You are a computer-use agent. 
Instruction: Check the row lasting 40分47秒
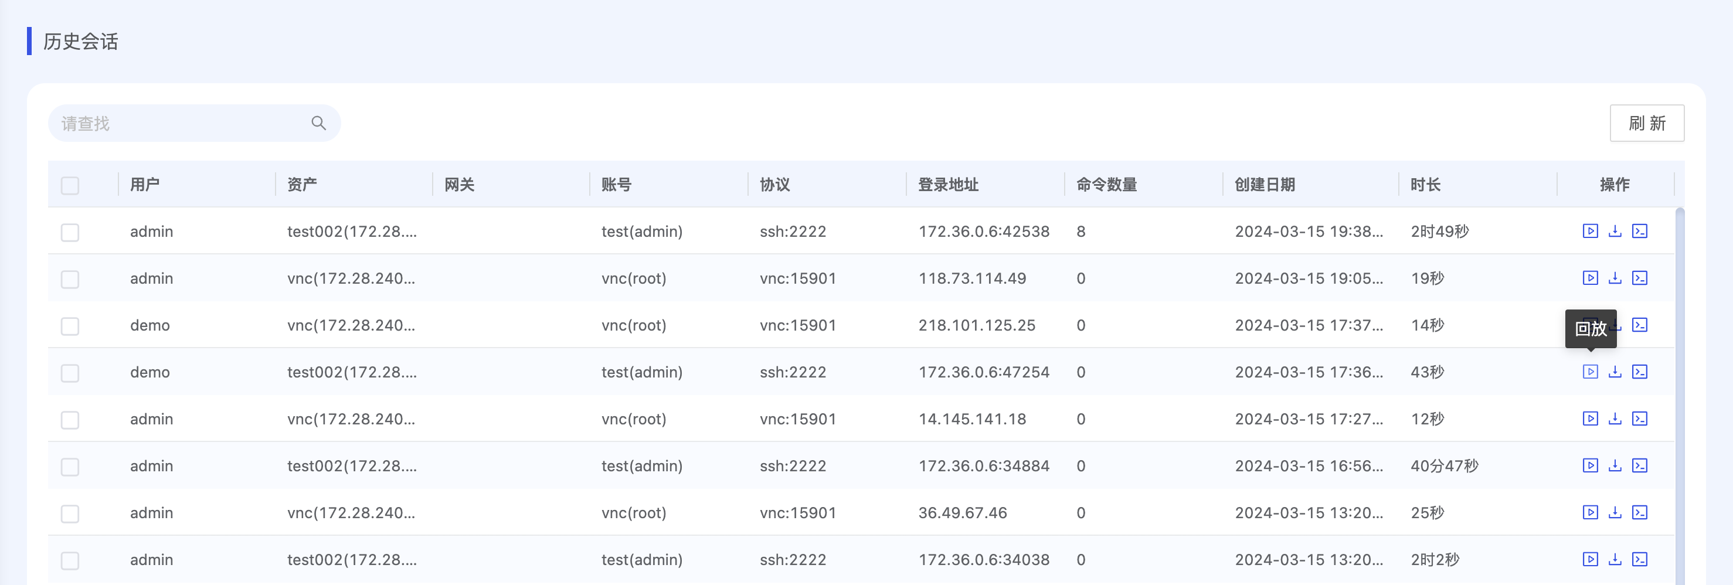70,467
